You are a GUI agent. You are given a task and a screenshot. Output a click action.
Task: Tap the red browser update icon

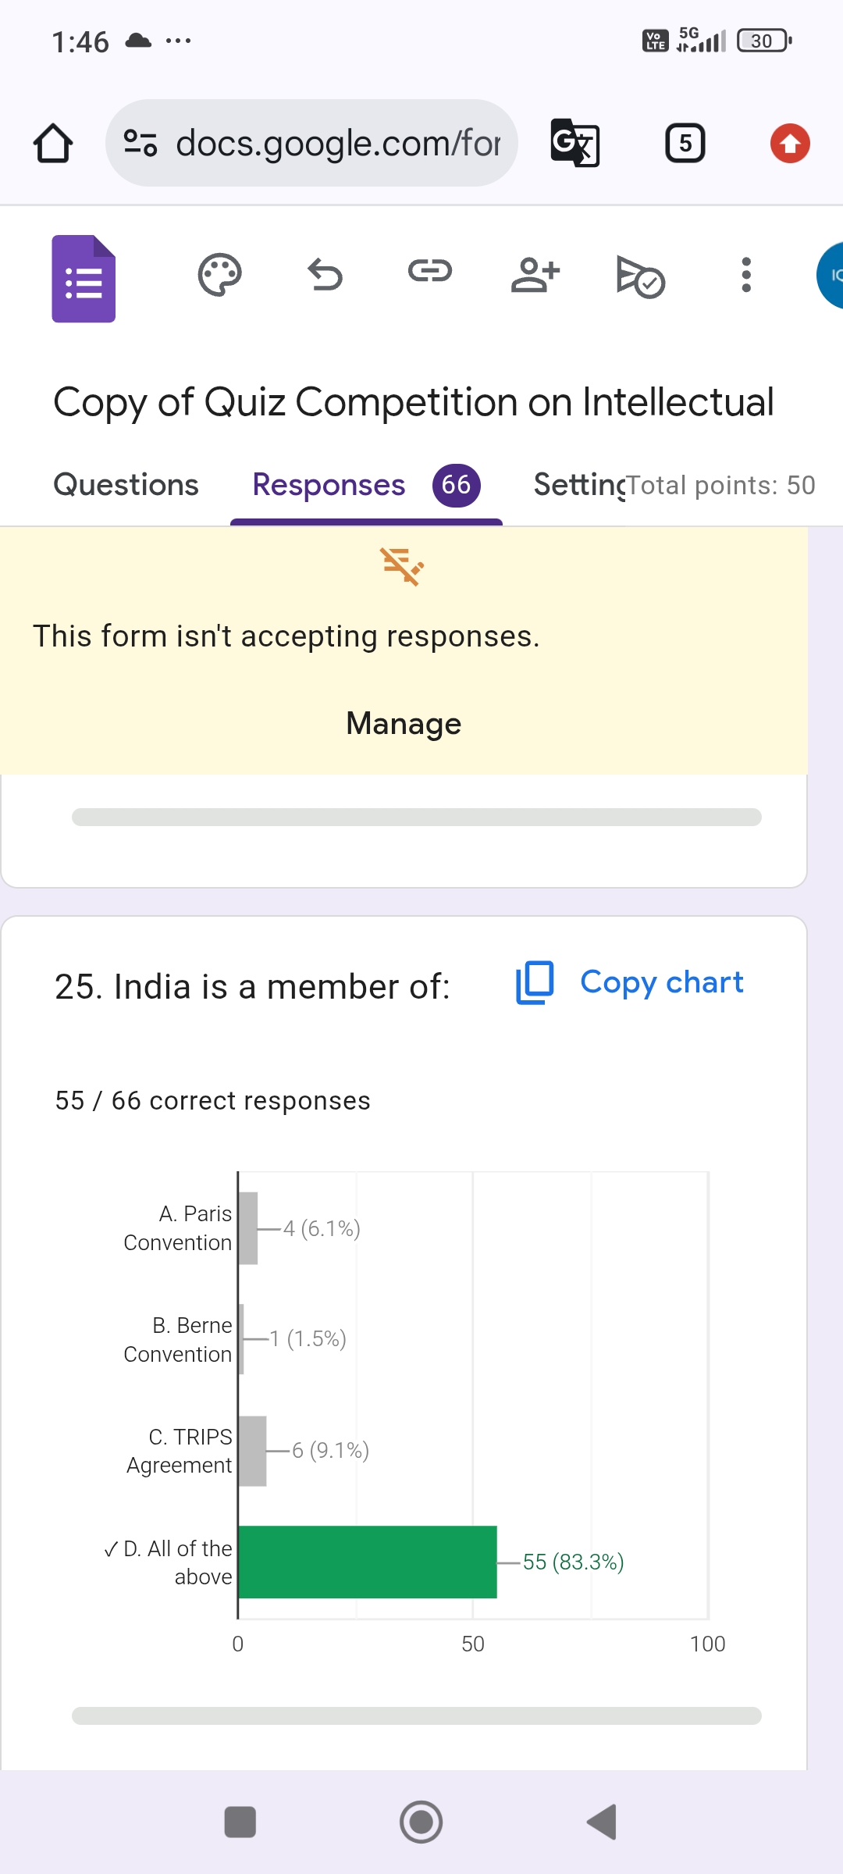pyautogui.click(x=790, y=144)
